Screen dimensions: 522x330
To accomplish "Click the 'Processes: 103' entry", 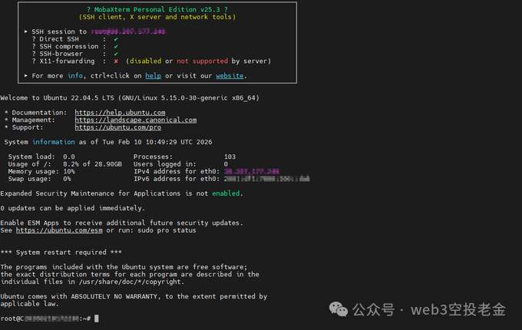I will 185,157.
